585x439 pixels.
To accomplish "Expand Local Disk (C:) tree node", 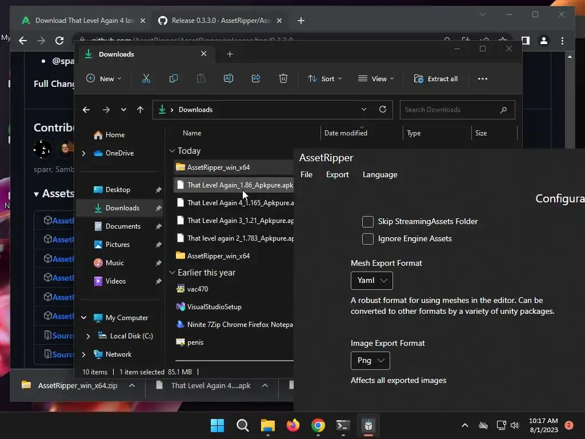I will [x=88, y=336].
